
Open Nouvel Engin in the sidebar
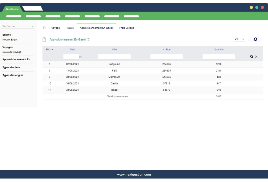point(10,40)
